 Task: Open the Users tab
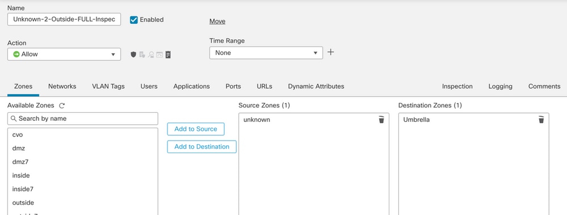click(x=149, y=86)
